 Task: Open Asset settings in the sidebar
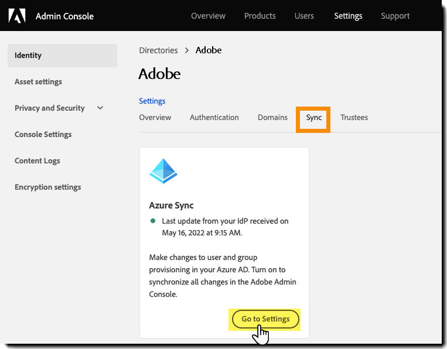38,82
